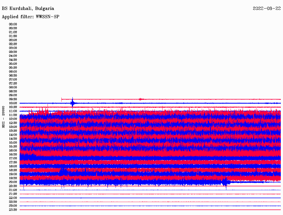
Task: Select the 14:00 time label
Action: (13, 135)
